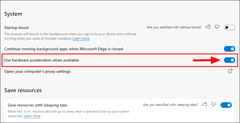Enable the Startup boost toggle
Screen dimensions: 240x123
tap(230, 28)
